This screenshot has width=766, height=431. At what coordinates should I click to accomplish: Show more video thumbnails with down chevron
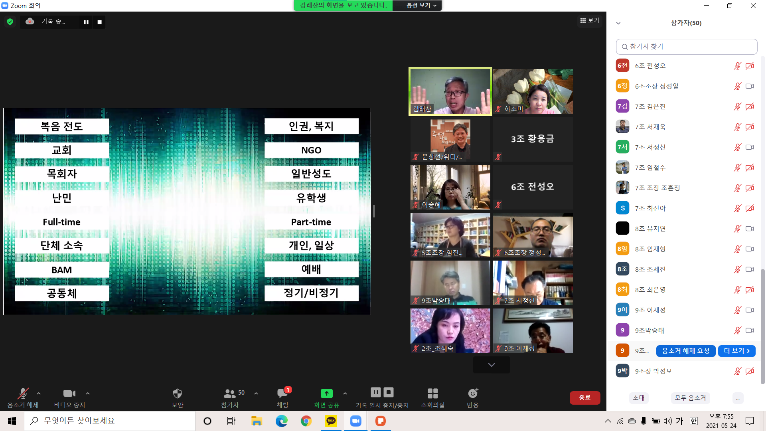point(492,365)
